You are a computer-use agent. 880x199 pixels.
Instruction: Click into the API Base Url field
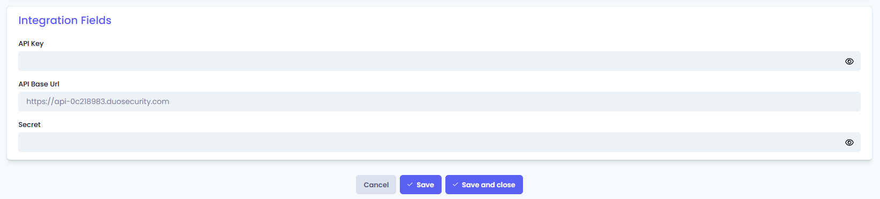coord(439,102)
